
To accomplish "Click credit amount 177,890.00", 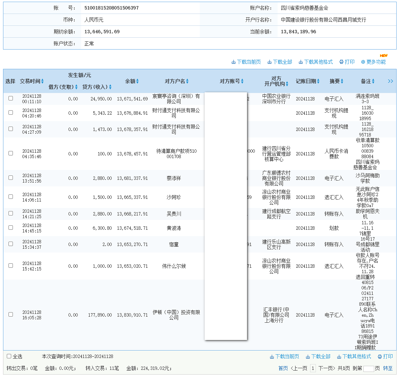I will tap(100, 315).
